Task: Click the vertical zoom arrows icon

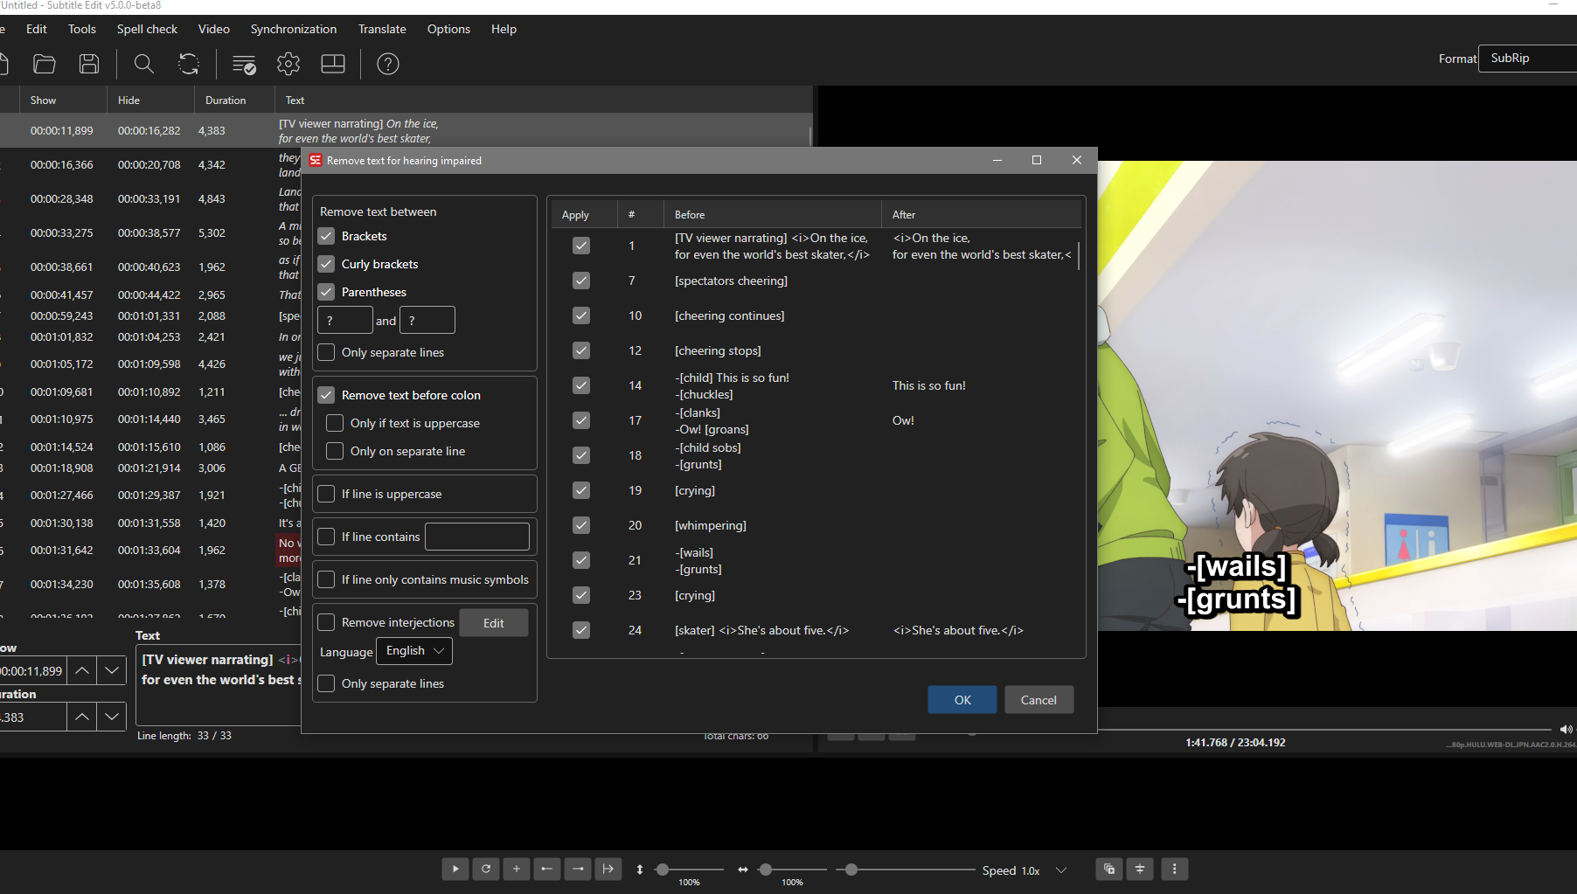Action: point(640,870)
